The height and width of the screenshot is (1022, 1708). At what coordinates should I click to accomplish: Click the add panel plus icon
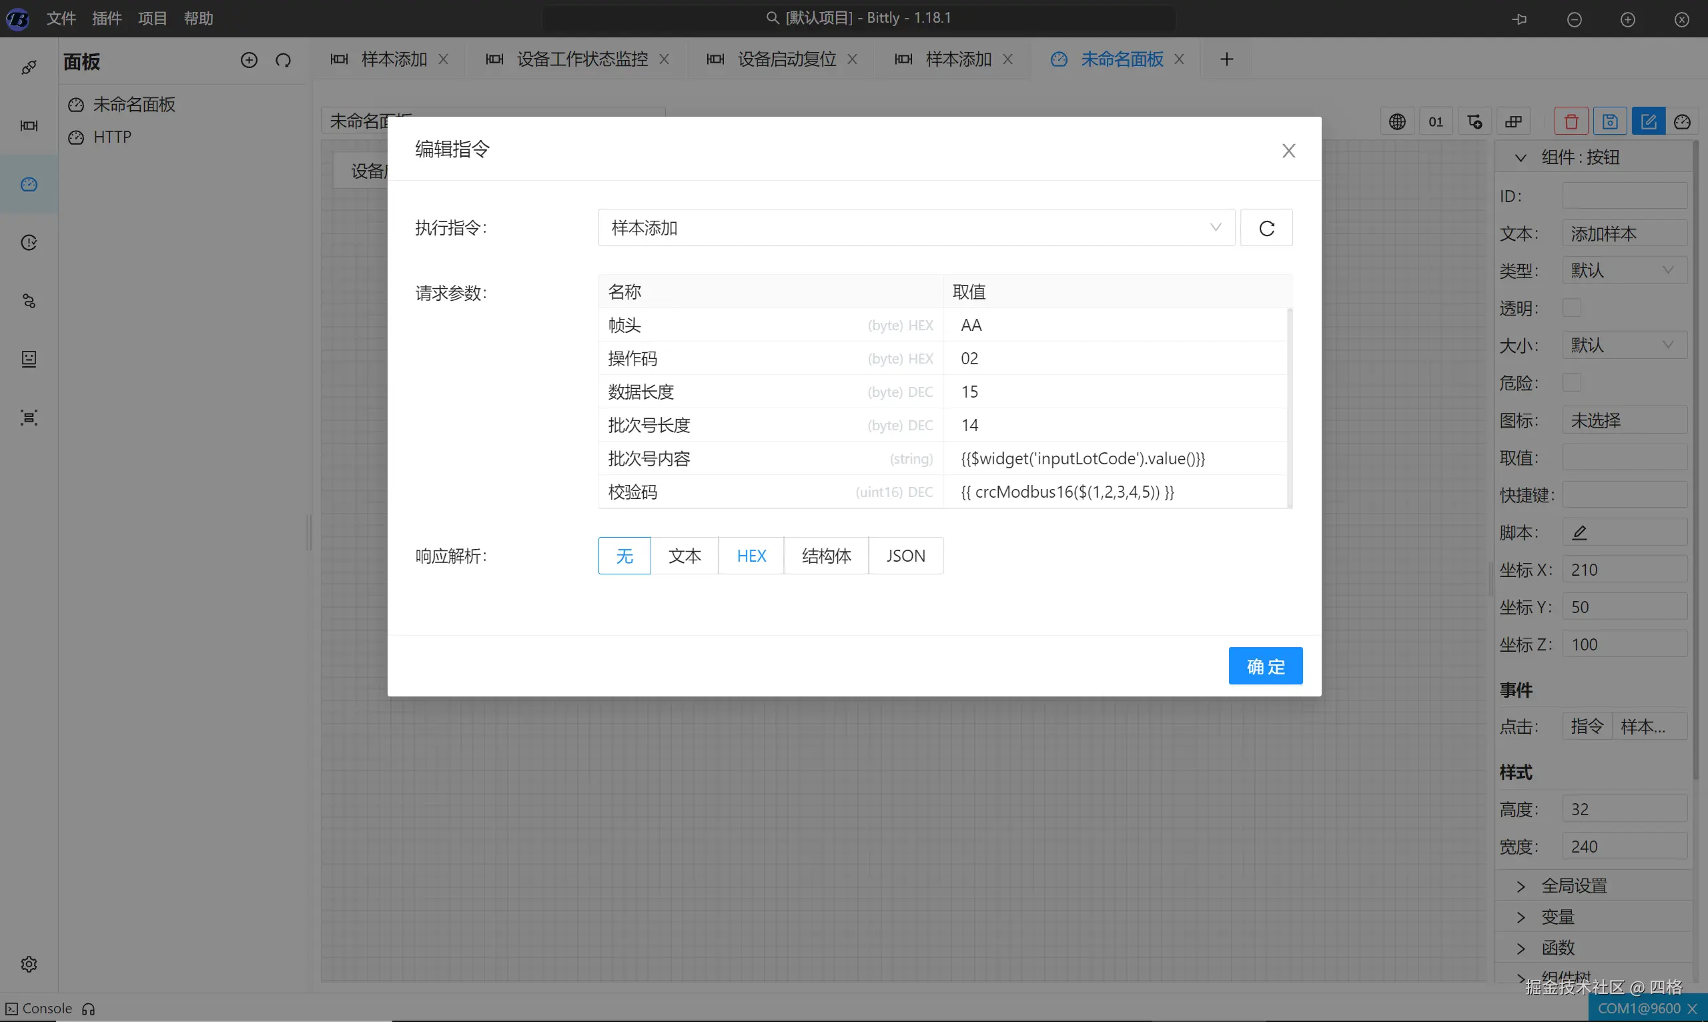click(x=249, y=61)
